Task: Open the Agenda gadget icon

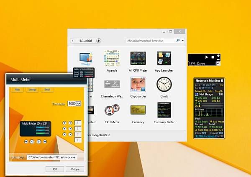Action: coord(112,58)
